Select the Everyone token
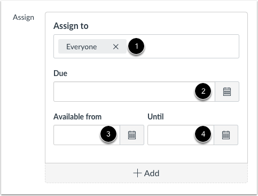The height and width of the screenshot is (196, 258). click(82, 47)
